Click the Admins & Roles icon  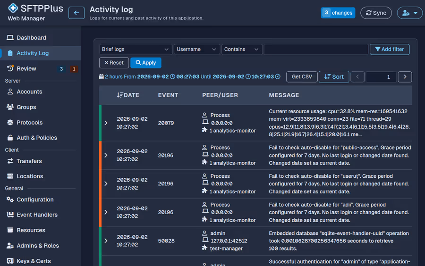pos(10,245)
